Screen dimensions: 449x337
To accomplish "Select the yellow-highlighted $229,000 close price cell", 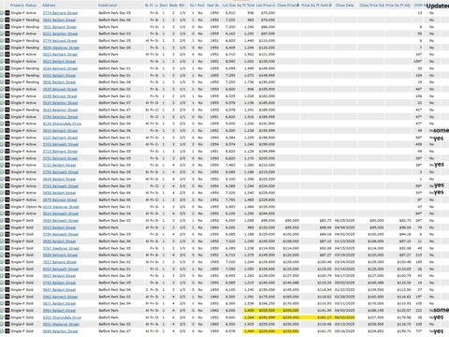I will pos(291,317).
